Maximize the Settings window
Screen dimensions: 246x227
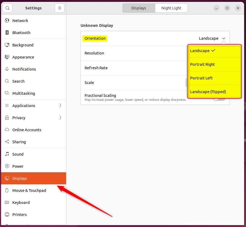pos(227,8)
